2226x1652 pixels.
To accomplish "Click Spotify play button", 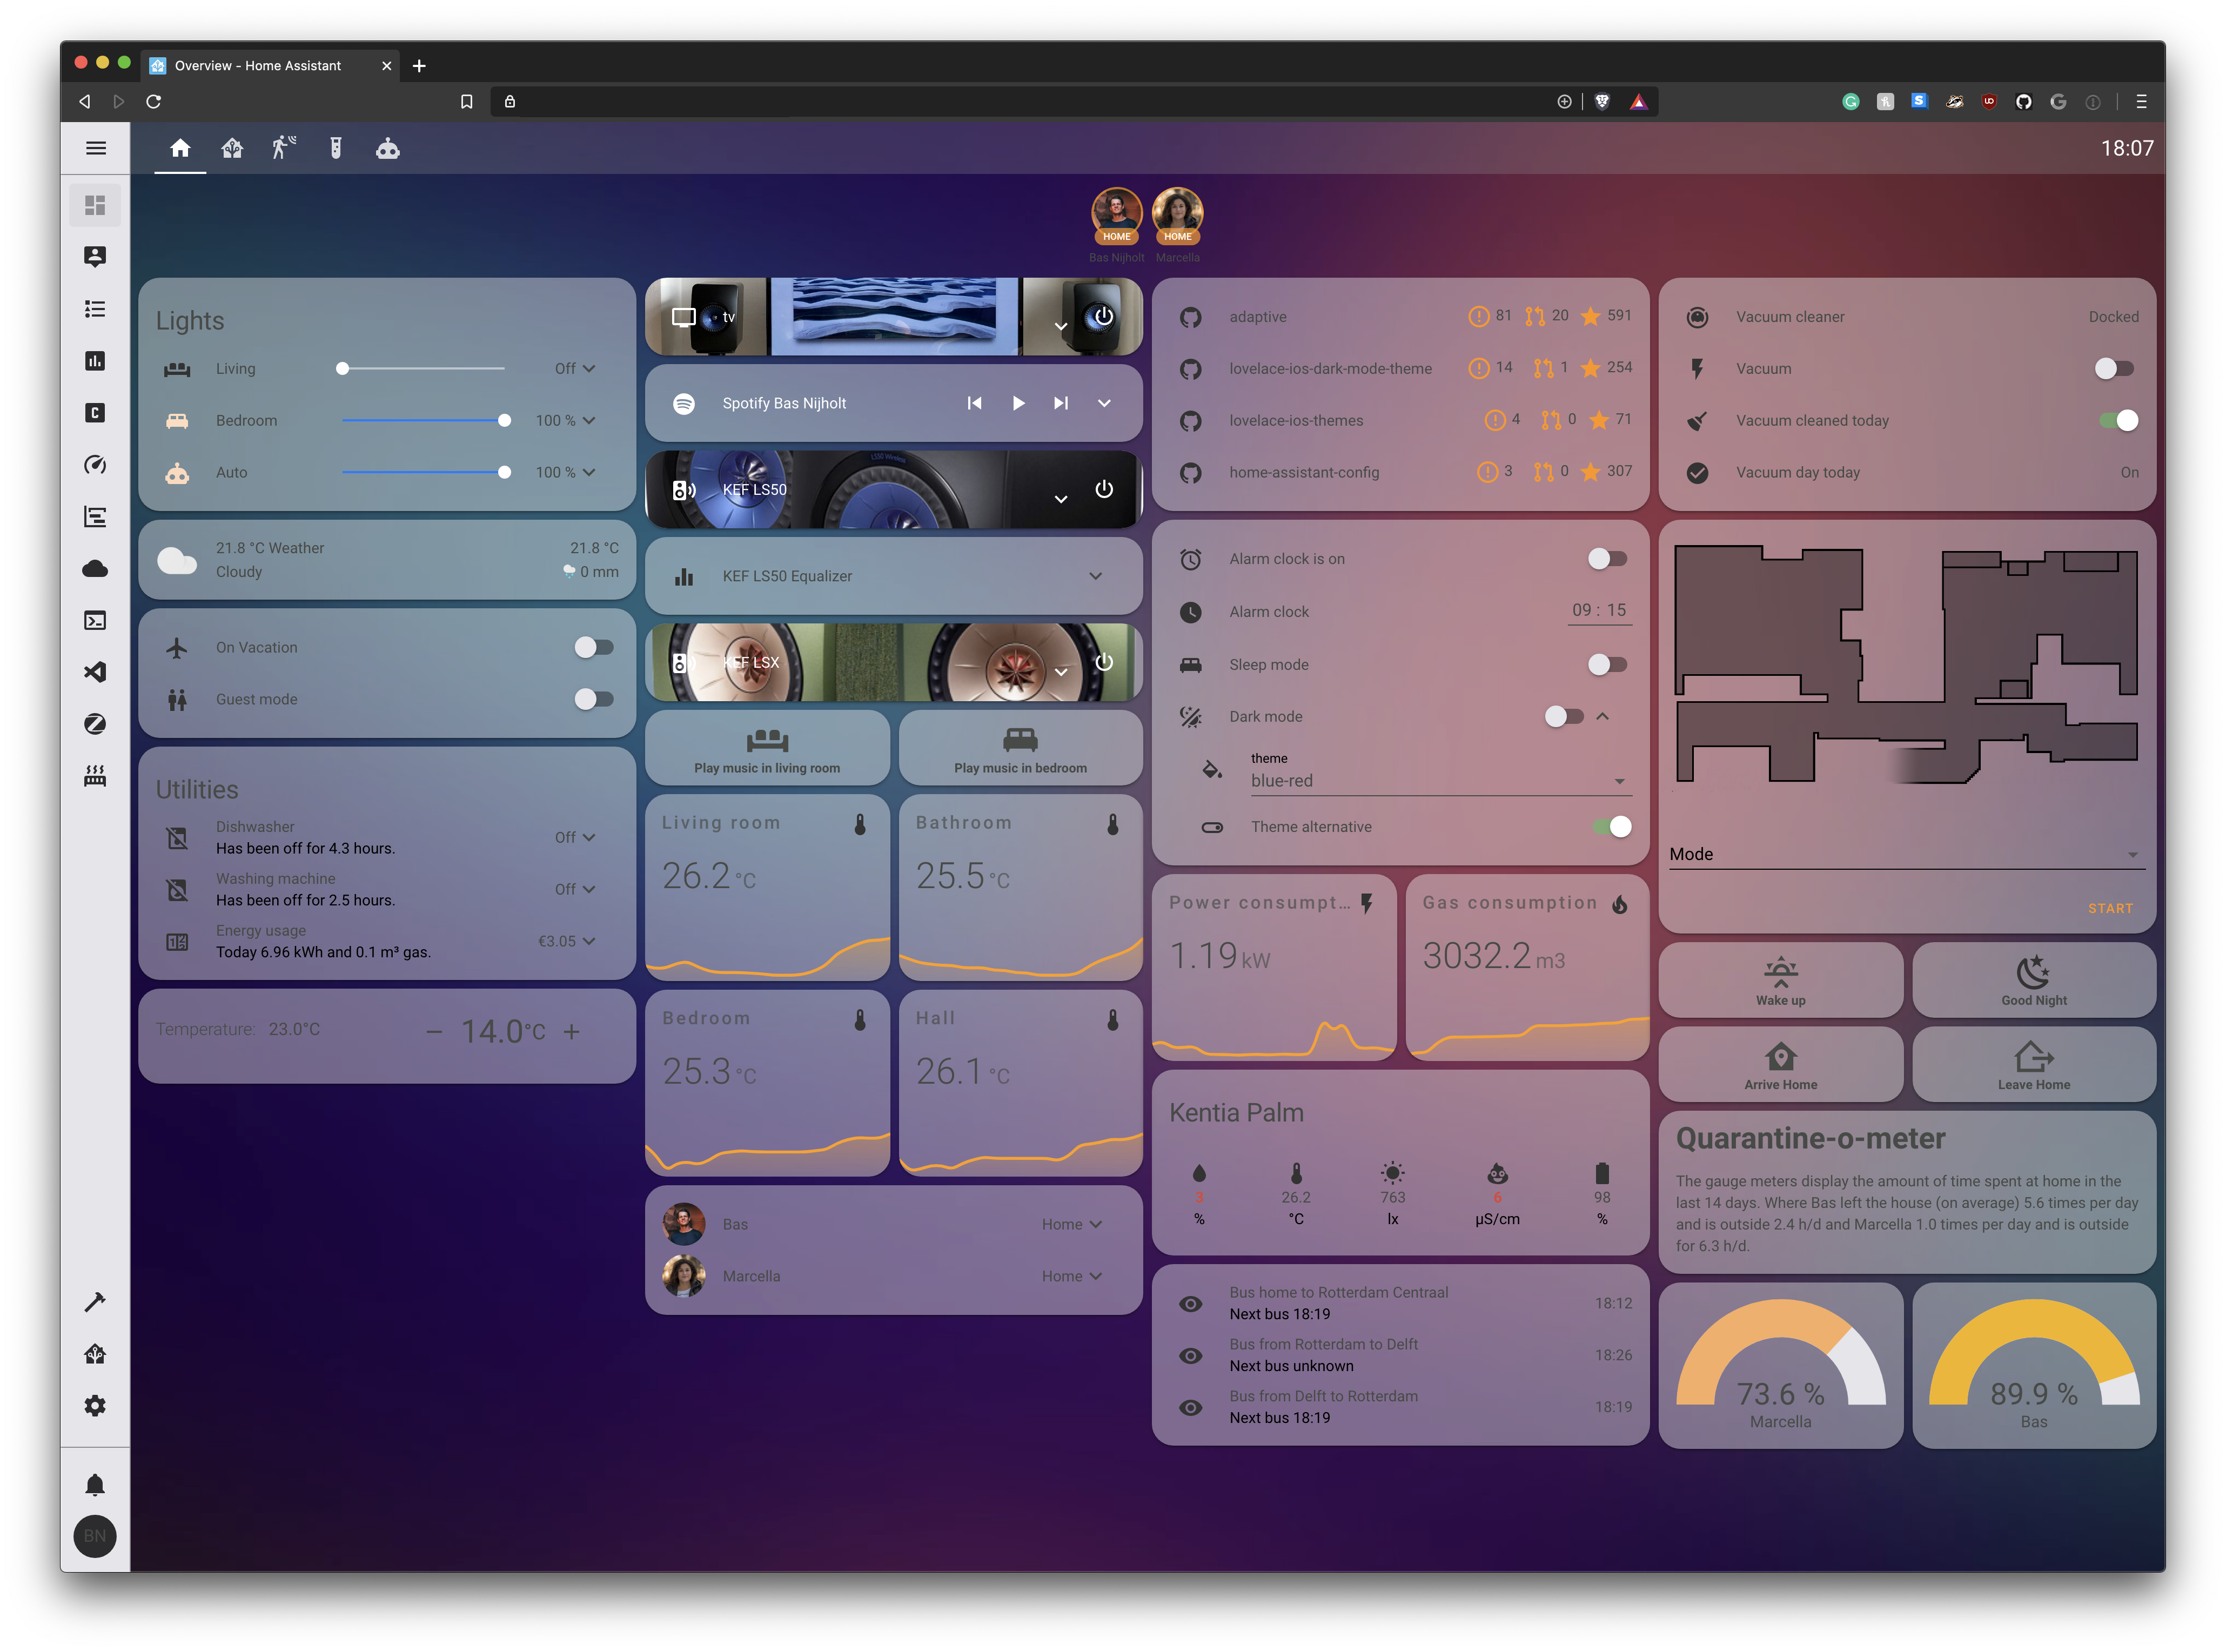I will [1018, 403].
